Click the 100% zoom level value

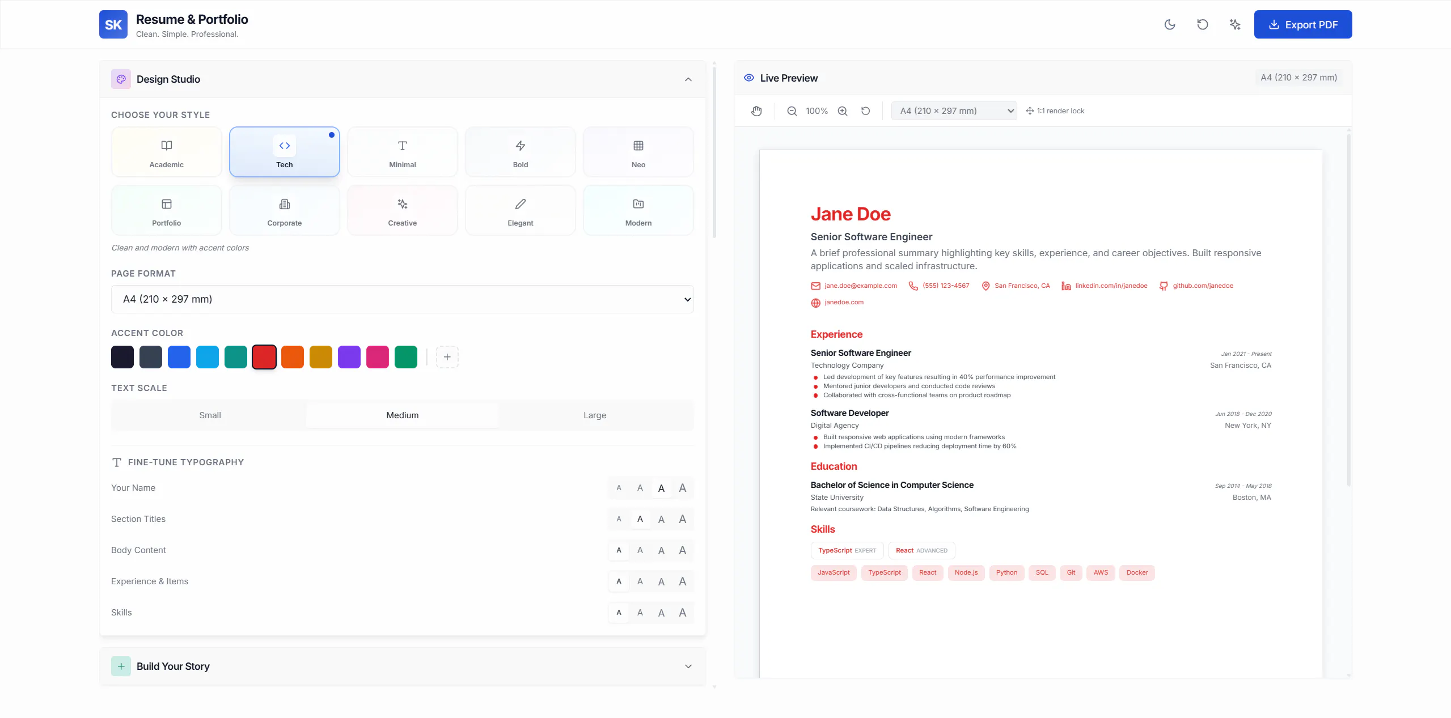click(x=817, y=111)
